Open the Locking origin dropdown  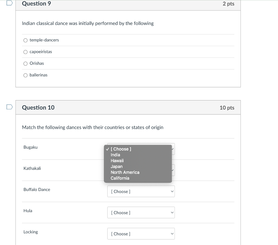[141, 234]
